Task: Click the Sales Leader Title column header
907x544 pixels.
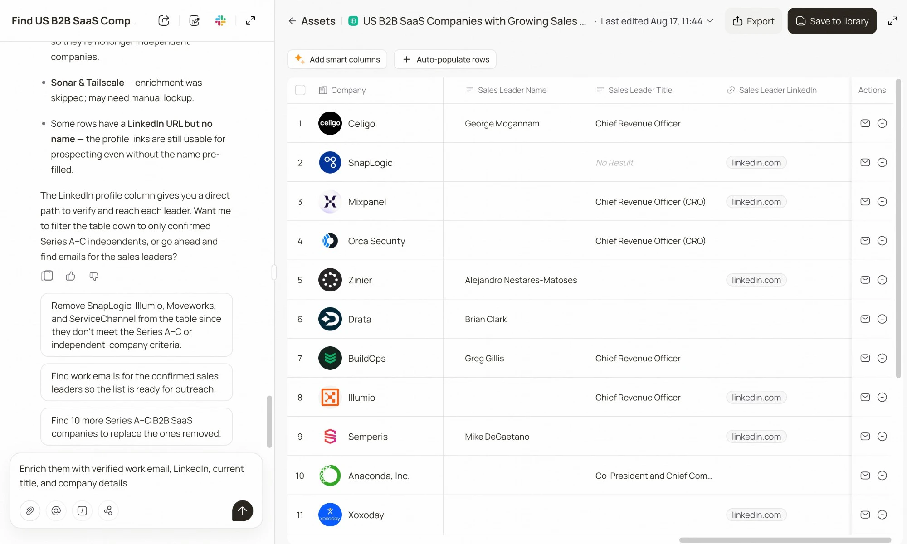Action: 634,90
